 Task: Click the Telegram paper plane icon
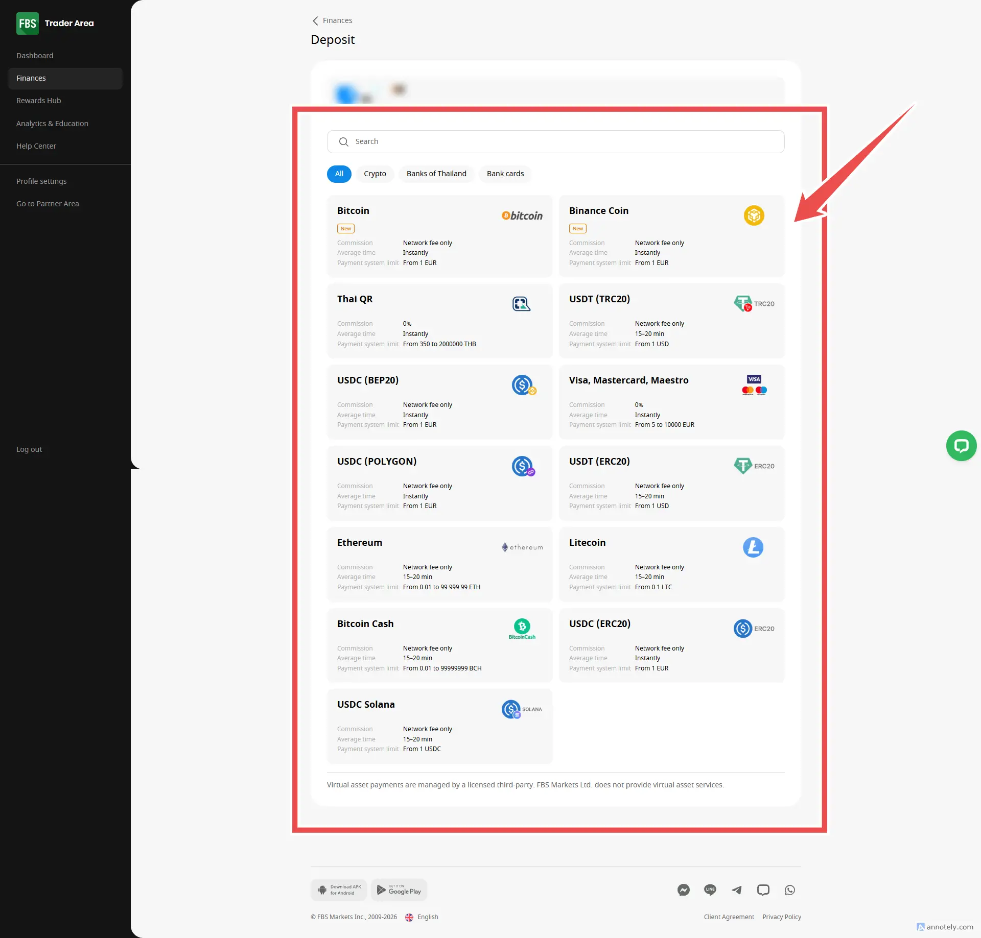click(x=736, y=890)
